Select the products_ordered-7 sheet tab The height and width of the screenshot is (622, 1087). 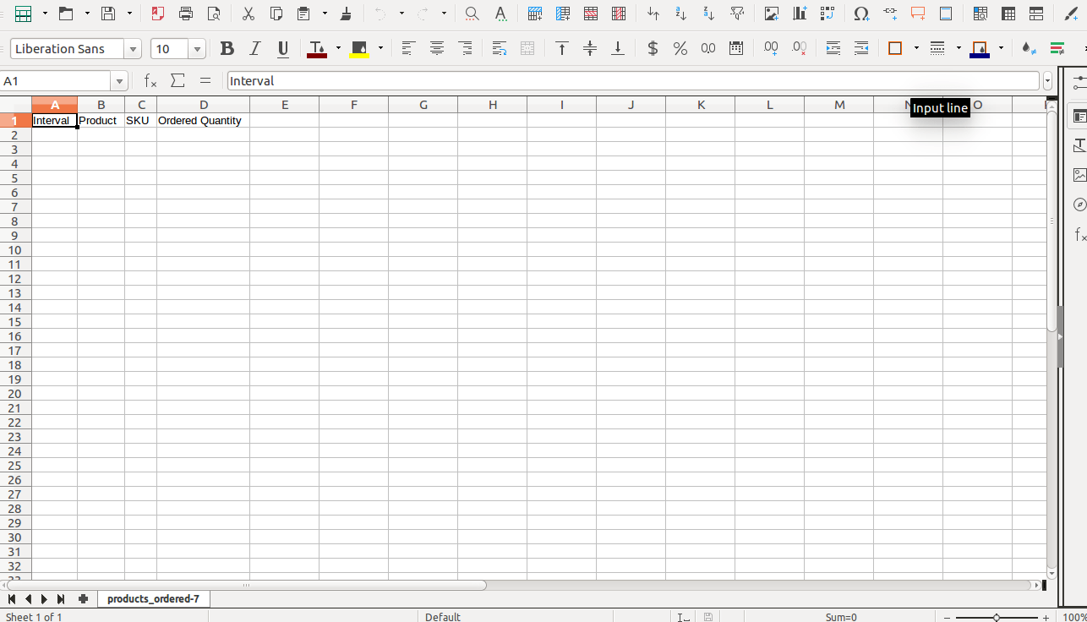[153, 599]
